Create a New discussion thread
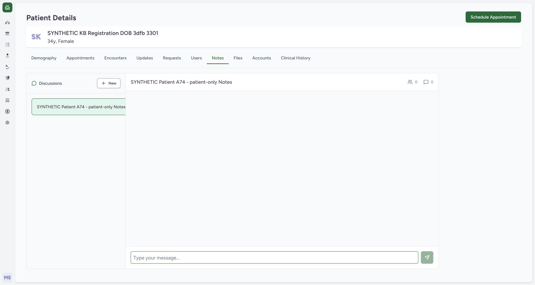This screenshot has width=535, height=285. 109,83
